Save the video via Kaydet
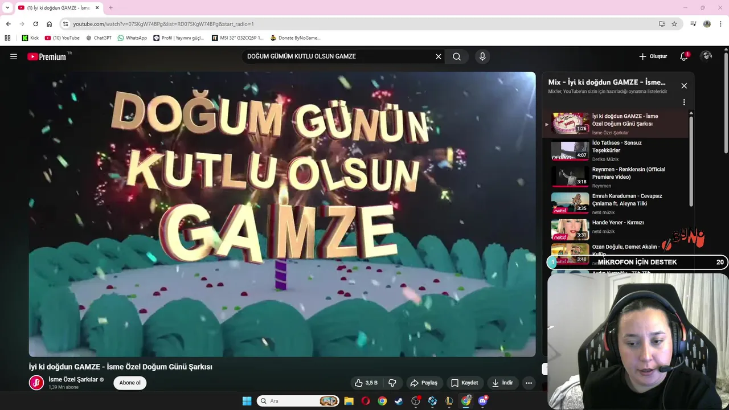 click(x=465, y=383)
